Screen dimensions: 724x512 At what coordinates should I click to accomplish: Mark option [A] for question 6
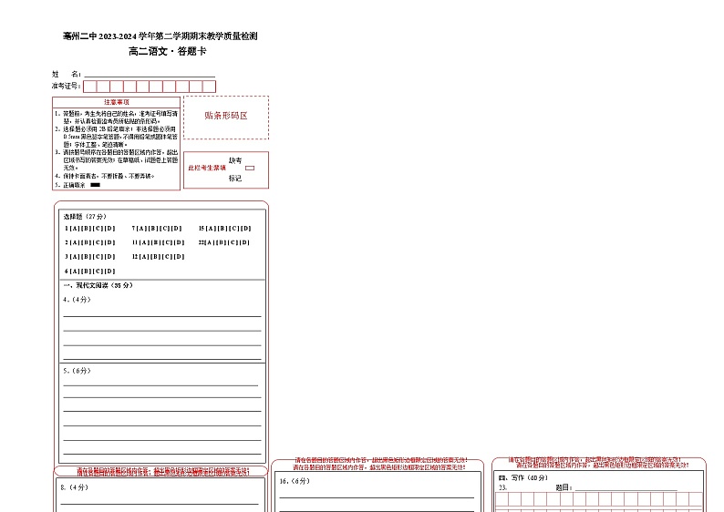click(75, 271)
